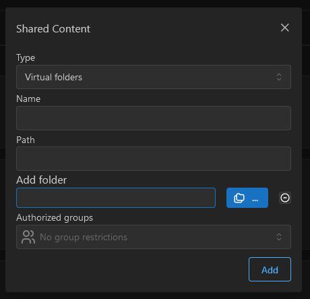Click the Name field label
This screenshot has width=310, height=299.
point(28,99)
